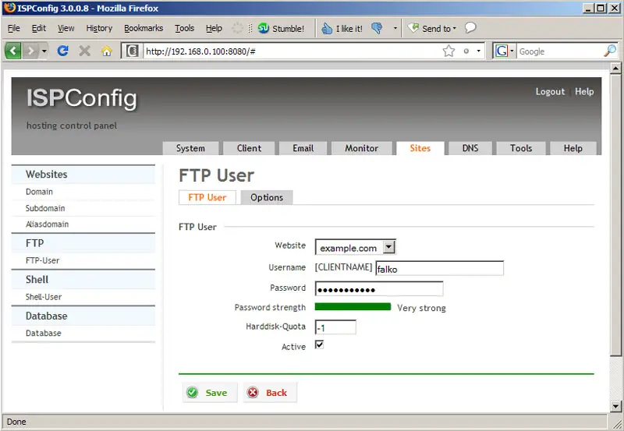Uncheck the Active checkbox
Image resolution: width=624 pixels, height=431 pixels.
(x=319, y=344)
